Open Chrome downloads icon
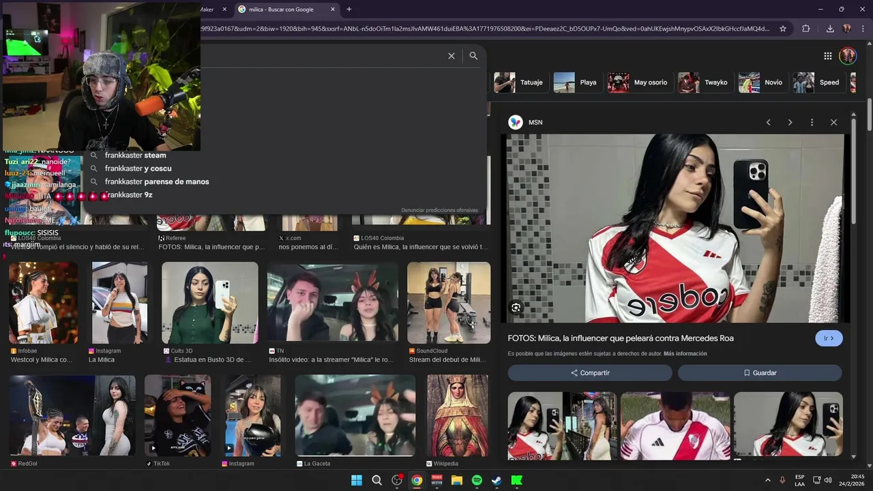This screenshot has width=873, height=491. coord(830,29)
